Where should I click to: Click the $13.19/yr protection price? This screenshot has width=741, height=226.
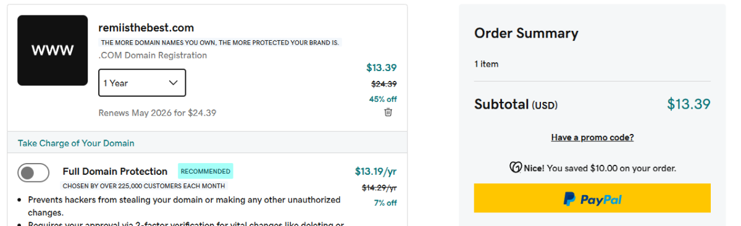(375, 171)
